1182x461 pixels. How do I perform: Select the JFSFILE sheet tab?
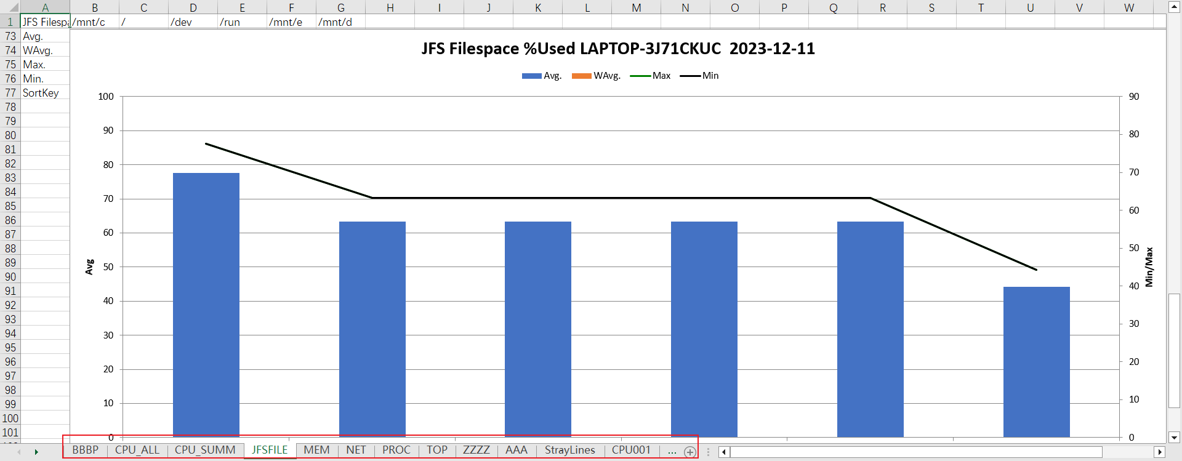270,450
